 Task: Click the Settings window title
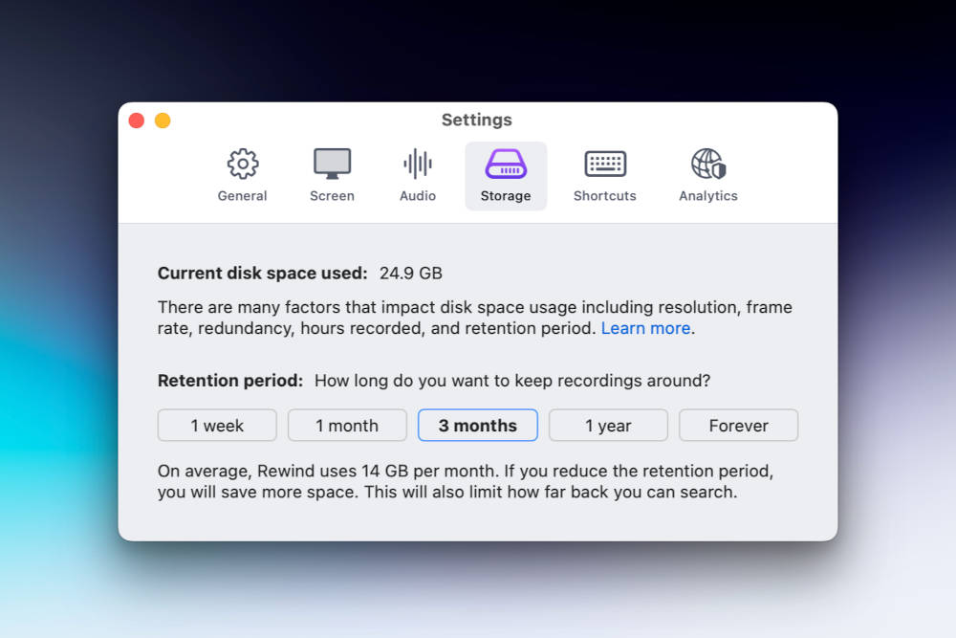click(x=477, y=120)
